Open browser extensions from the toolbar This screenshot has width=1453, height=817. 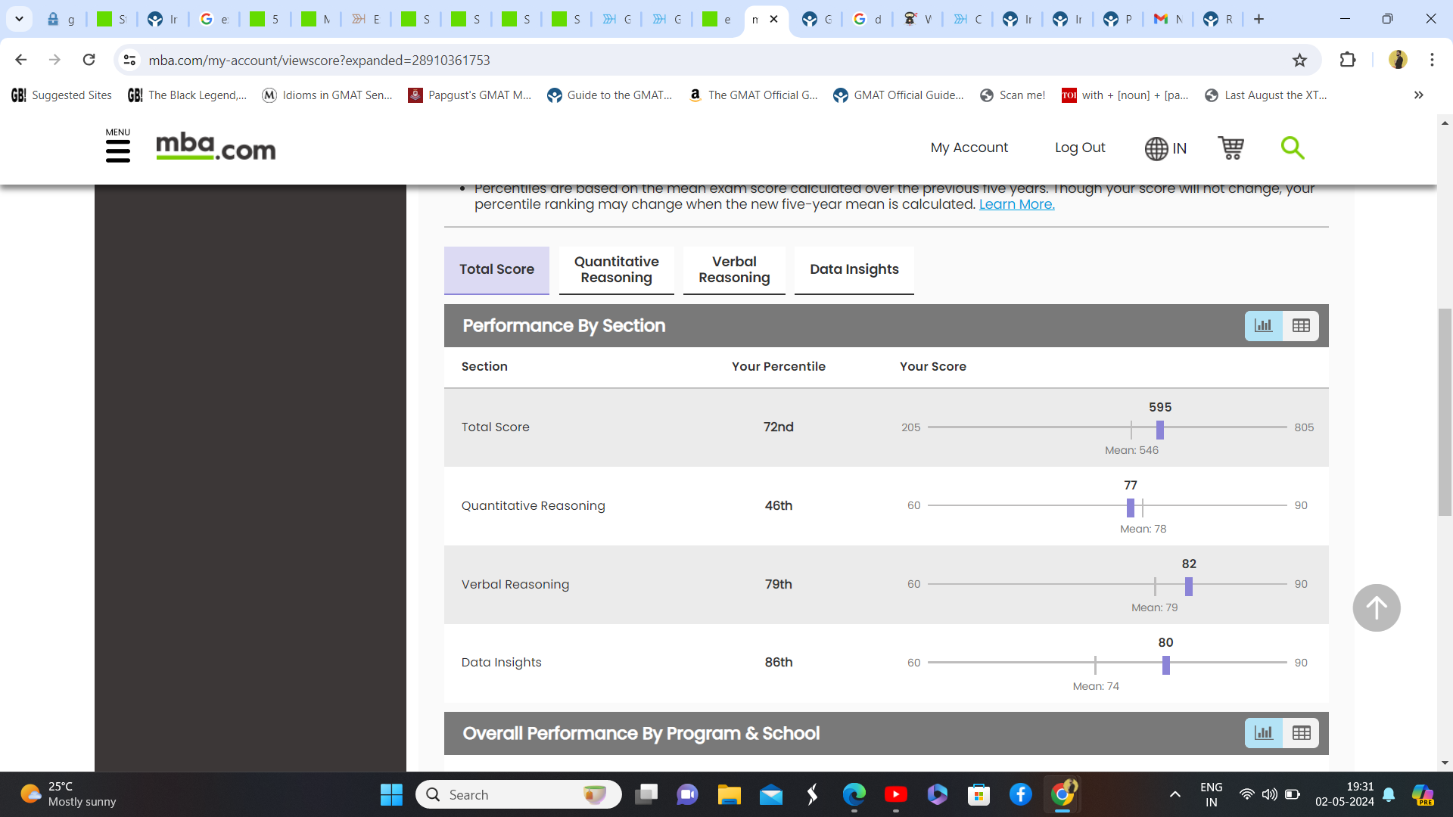(1348, 60)
